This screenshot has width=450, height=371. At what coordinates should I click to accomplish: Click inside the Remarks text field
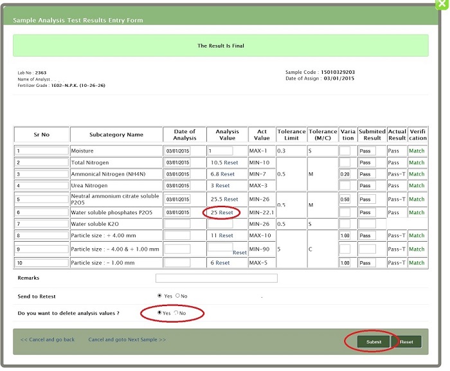216,278
